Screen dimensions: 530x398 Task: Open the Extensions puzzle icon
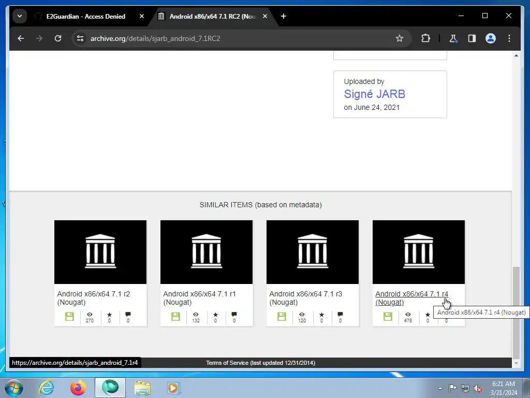(425, 38)
